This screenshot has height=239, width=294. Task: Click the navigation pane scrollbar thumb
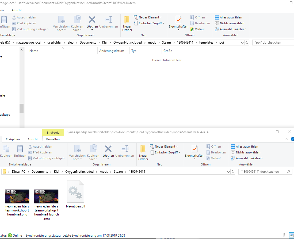pyautogui.click(x=21, y=108)
